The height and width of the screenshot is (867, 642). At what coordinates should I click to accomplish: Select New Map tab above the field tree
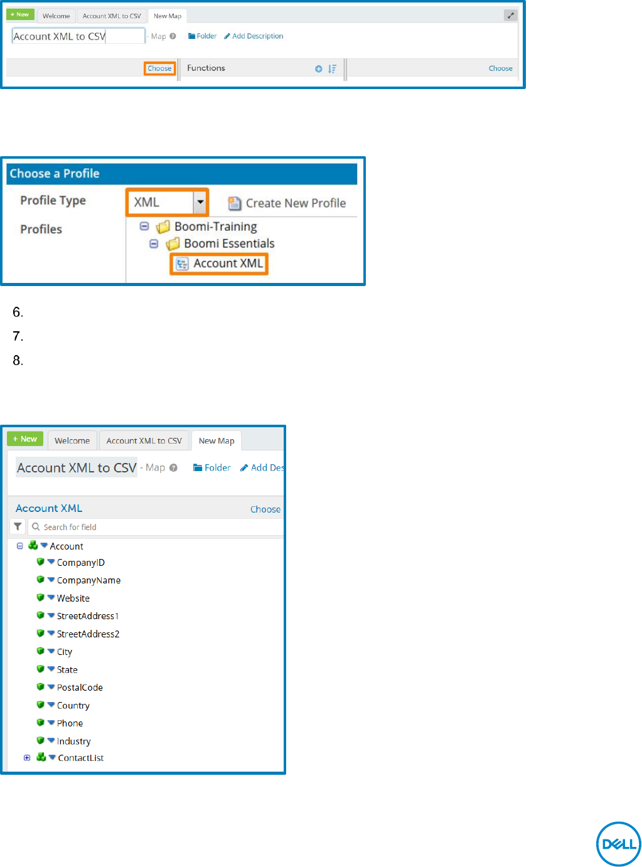tap(217, 440)
